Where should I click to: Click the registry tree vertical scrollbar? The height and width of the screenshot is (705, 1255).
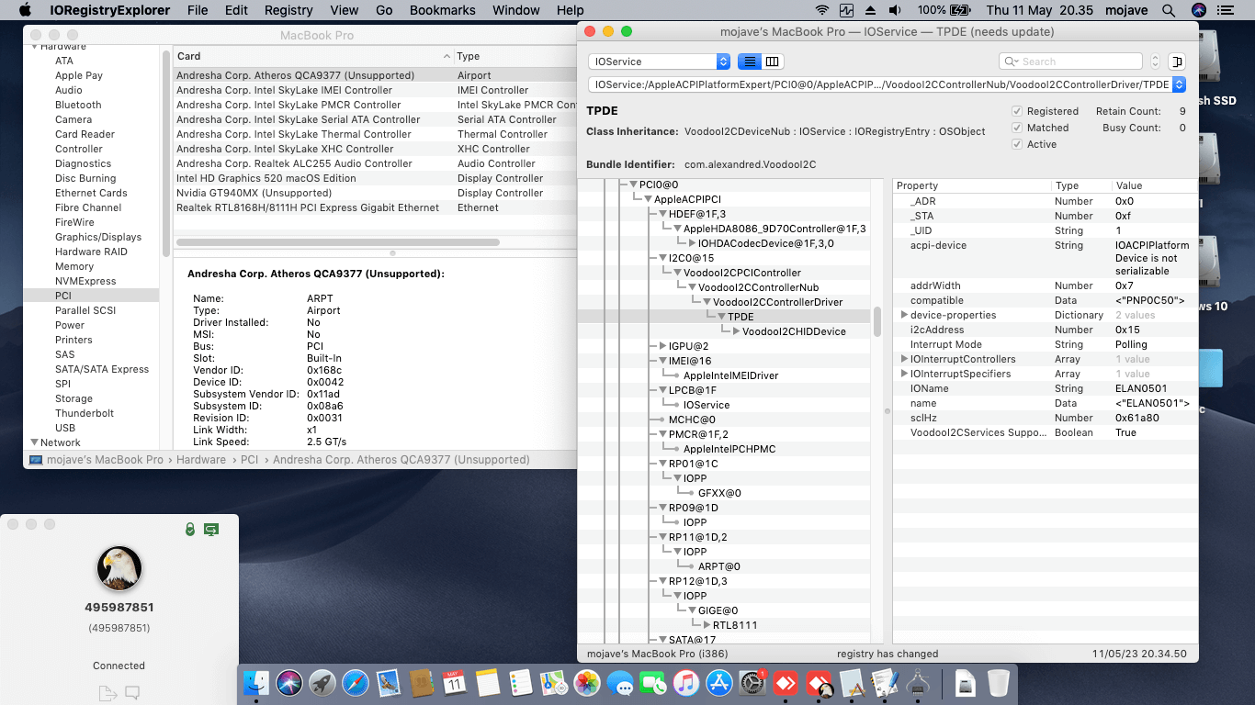point(877,320)
